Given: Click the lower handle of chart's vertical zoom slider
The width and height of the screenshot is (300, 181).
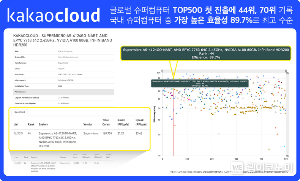Looking at the screenshot, I should (x=287, y=156).
